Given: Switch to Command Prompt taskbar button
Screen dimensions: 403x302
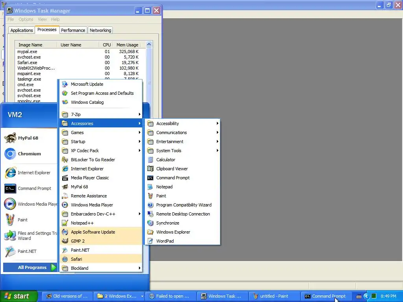Looking at the screenshot, I should pos(326,296).
